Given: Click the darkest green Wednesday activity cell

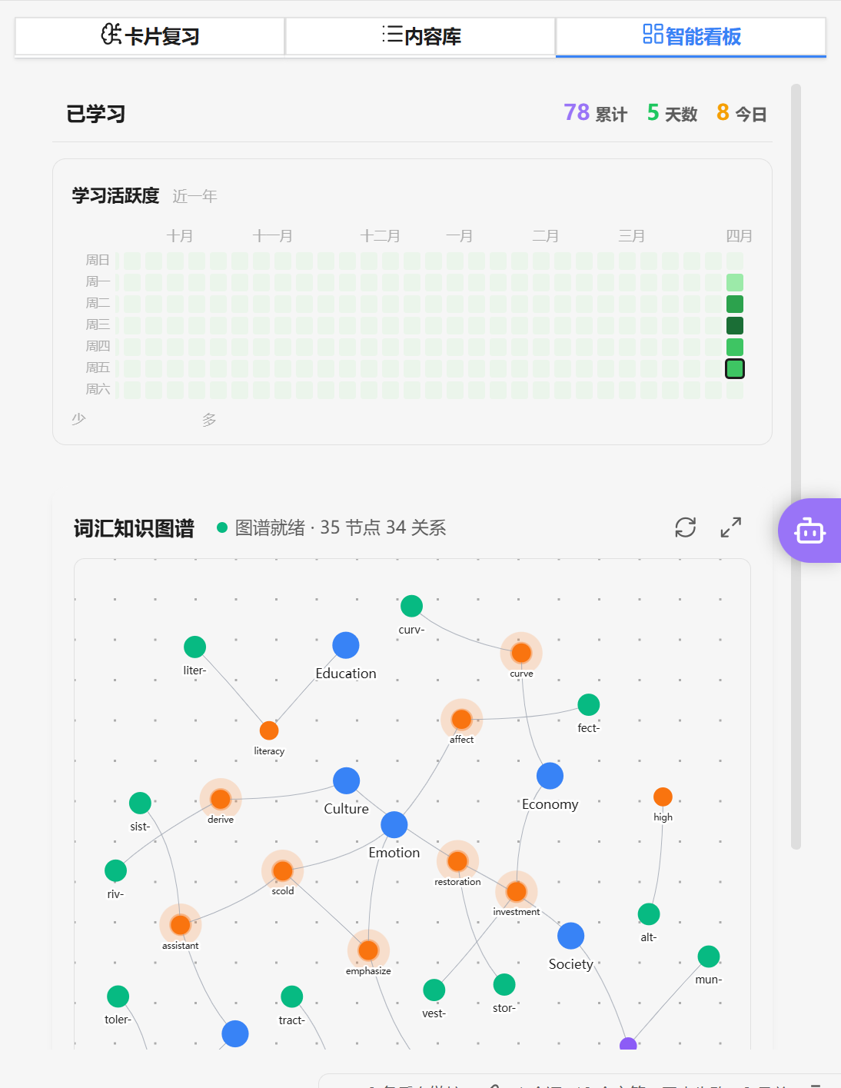Looking at the screenshot, I should point(735,325).
